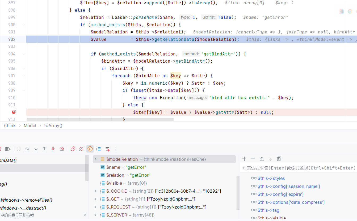The image size is (357, 221).
Task: Click the greyed move watch down icon
Action: coord(270,159)
